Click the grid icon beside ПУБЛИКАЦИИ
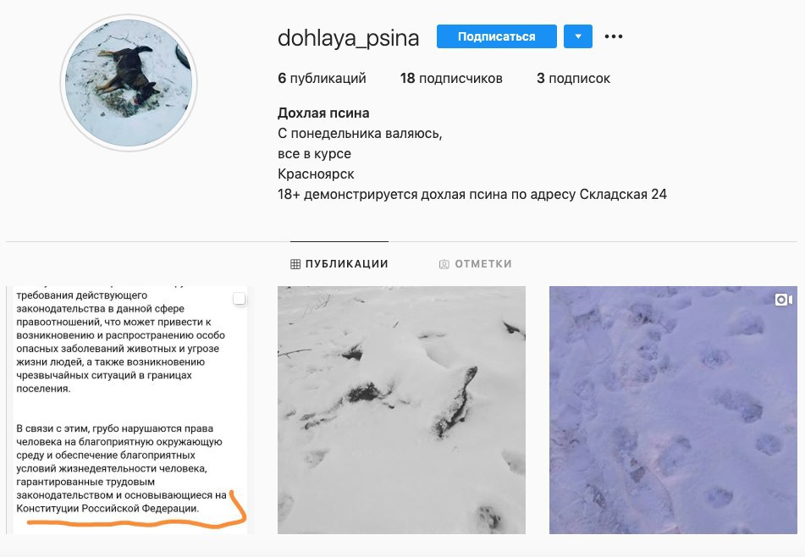This screenshot has width=805, height=557. coord(295,264)
